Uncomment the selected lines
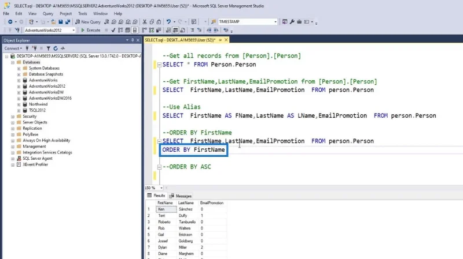The width and height of the screenshot is (463, 259). point(199,30)
